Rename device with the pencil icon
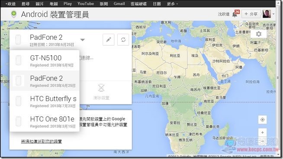This screenshot has height=159, width=283. 109,40
